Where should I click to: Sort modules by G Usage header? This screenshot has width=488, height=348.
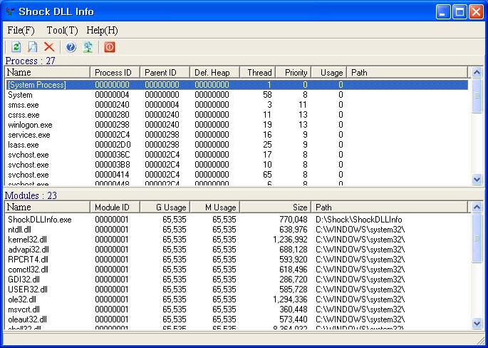[x=165, y=208]
